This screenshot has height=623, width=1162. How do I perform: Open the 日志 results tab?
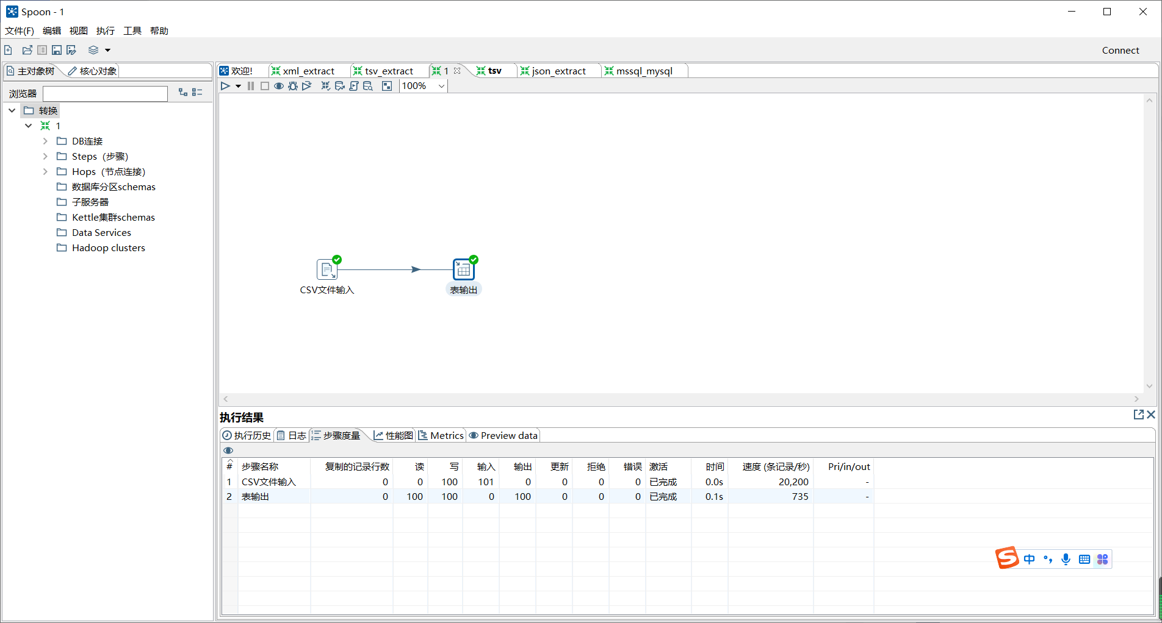coord(292,436)
